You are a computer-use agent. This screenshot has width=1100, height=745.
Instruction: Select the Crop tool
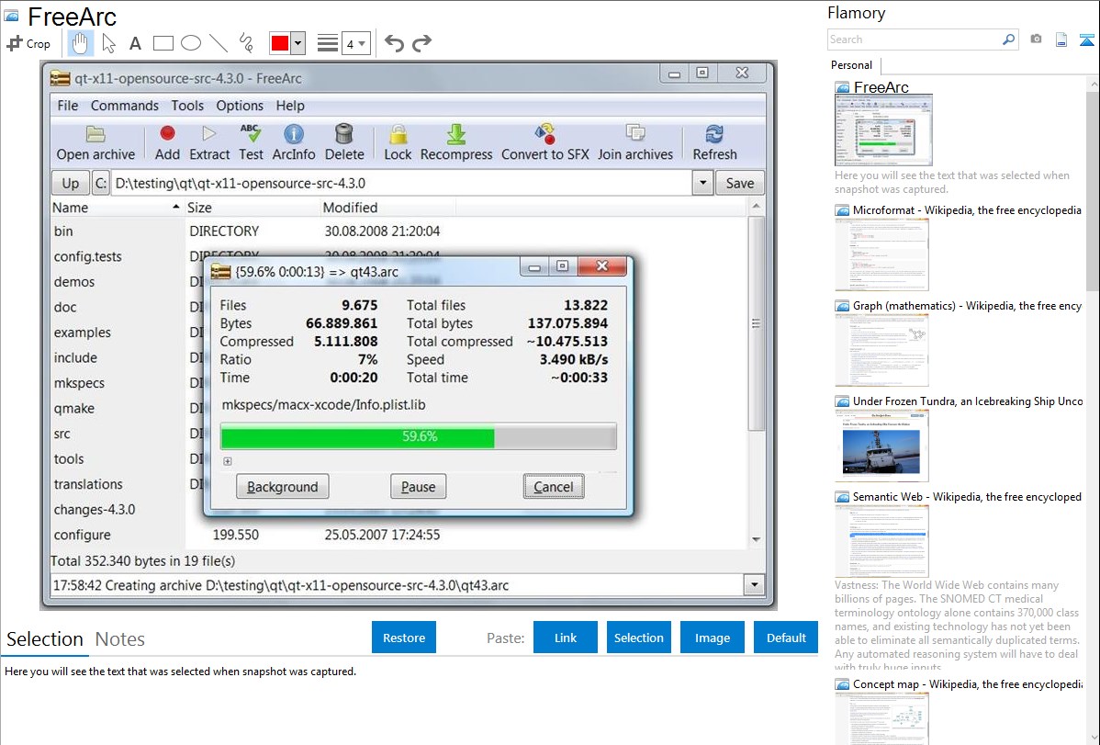(x=28, y=43)
